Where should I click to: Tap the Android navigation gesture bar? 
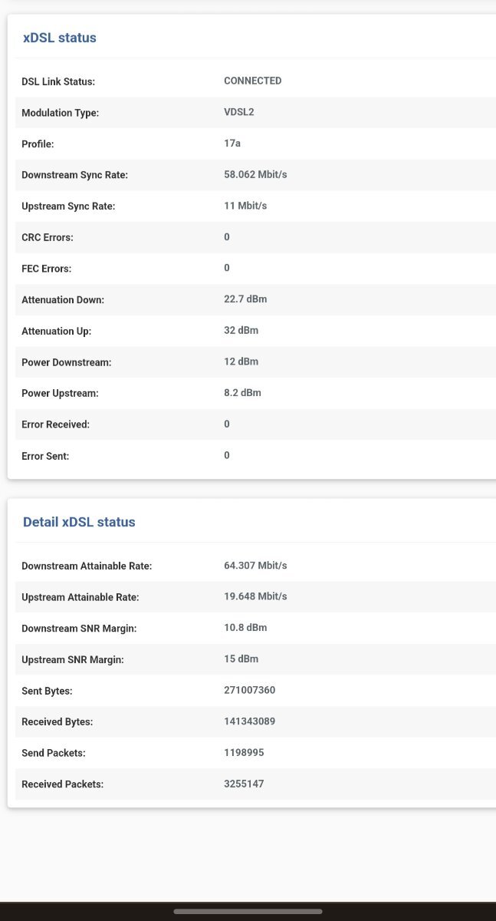pyautogui.click(x=248, y=912)
